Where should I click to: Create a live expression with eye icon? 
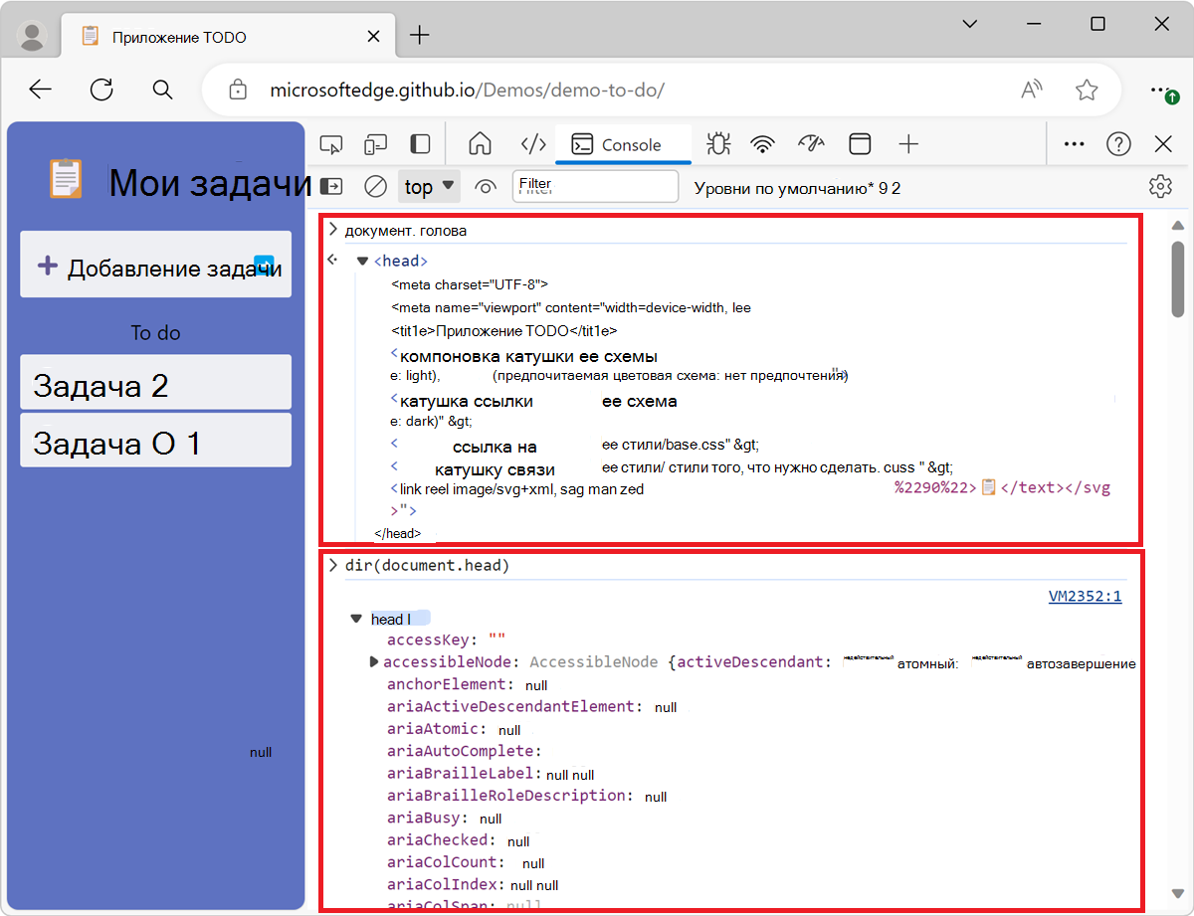pyautogui.click(x=485, y=186)
